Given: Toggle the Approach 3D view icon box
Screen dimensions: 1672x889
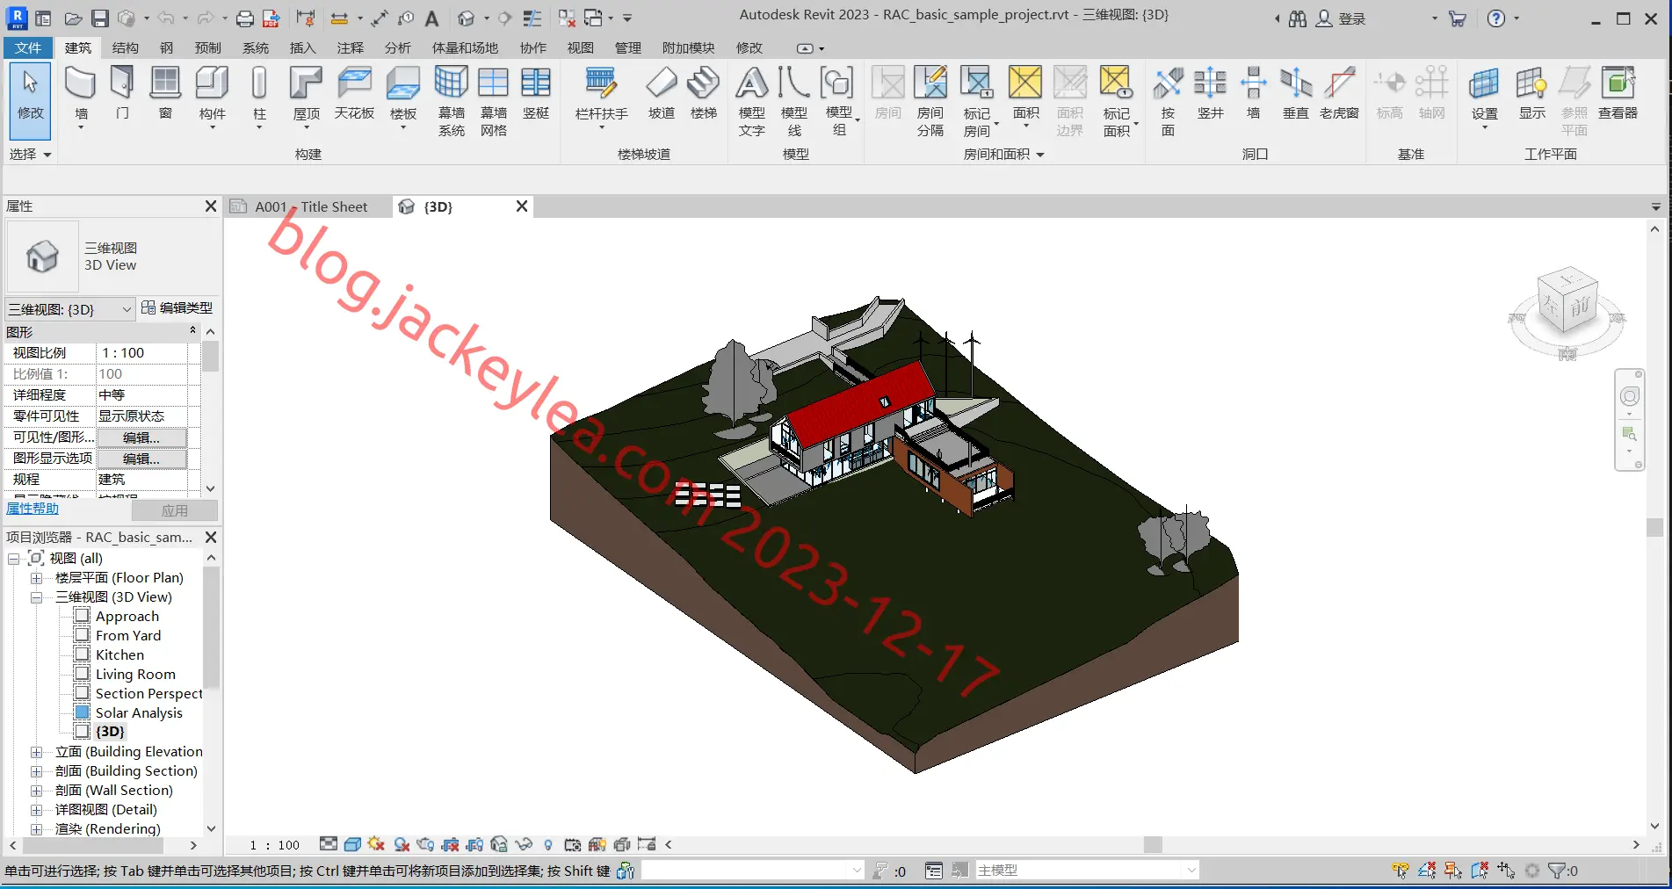Looking at the screenshot, I should [x=82, y=616].
